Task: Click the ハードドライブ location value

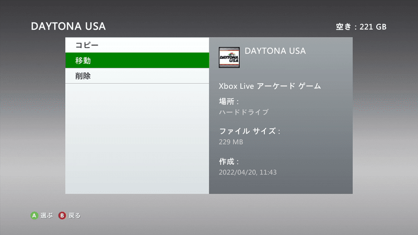Action: coord(243,112)
